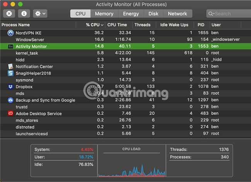The height and width of the screenshot is (182, 251).
Task: Click the 36.2 CPU percentage value
Action: [99, 33]
